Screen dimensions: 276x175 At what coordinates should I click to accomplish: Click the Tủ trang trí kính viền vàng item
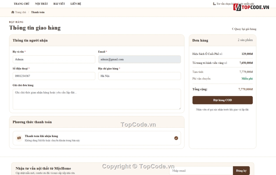point(210,63)
